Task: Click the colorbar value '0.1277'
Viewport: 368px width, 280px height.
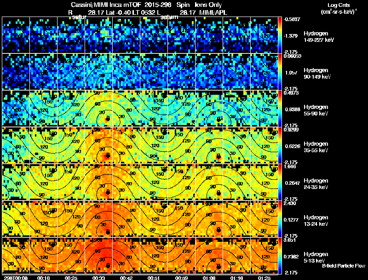Action: 291,220
